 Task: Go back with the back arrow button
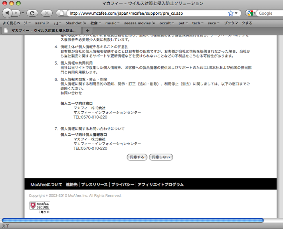7,13
